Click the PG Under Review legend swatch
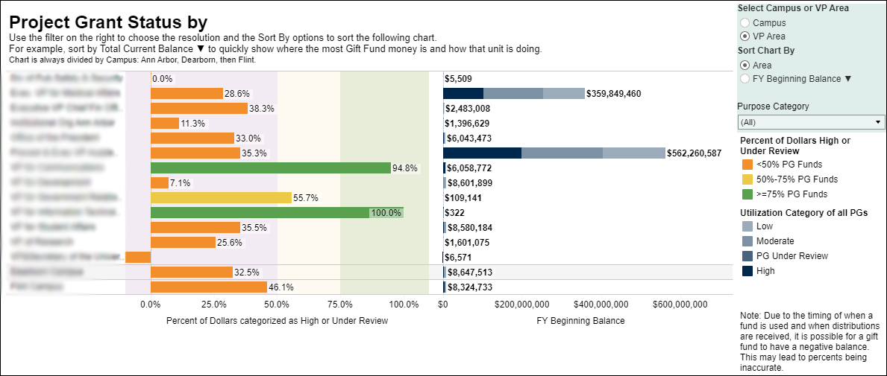This screenshot has width=887, height=376. (747, 256)
